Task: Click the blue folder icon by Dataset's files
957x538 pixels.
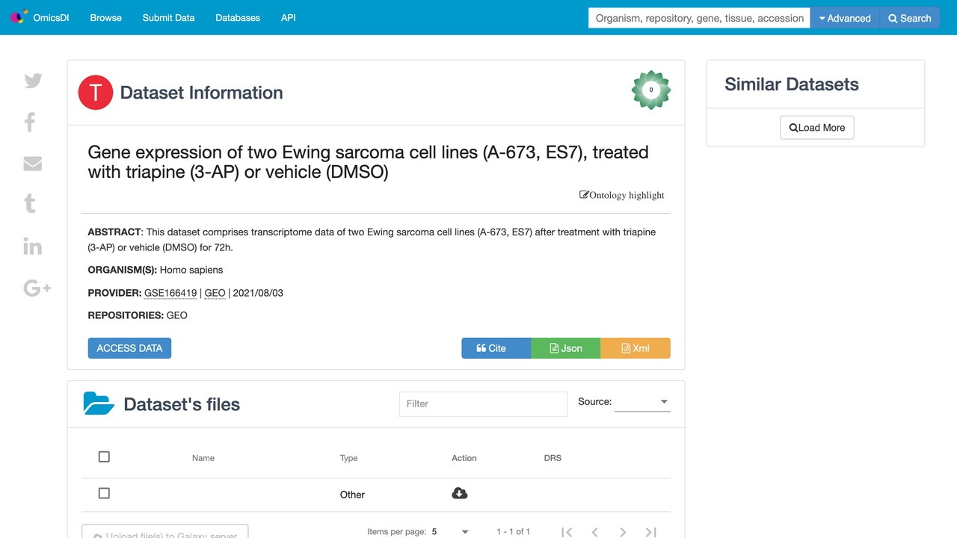Action: click(x=99, y=403)
